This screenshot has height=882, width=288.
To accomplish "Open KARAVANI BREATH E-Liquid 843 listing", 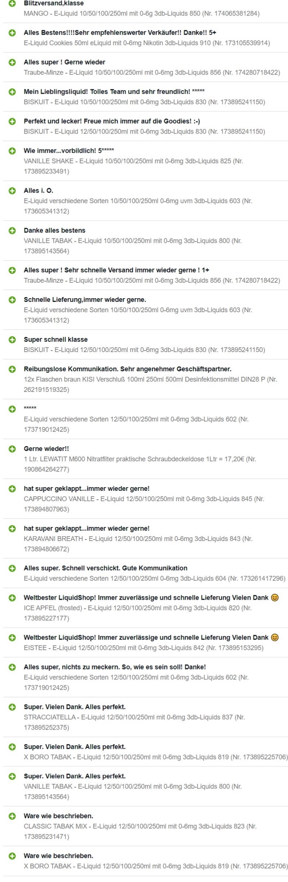I will click(138, 544).
